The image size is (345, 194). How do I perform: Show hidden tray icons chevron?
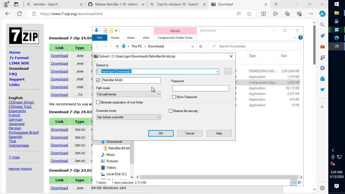[x=333, y=150]
